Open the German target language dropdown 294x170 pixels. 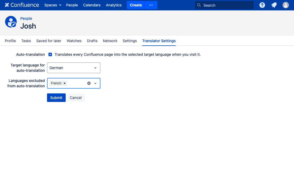click(x=73, y=68)
